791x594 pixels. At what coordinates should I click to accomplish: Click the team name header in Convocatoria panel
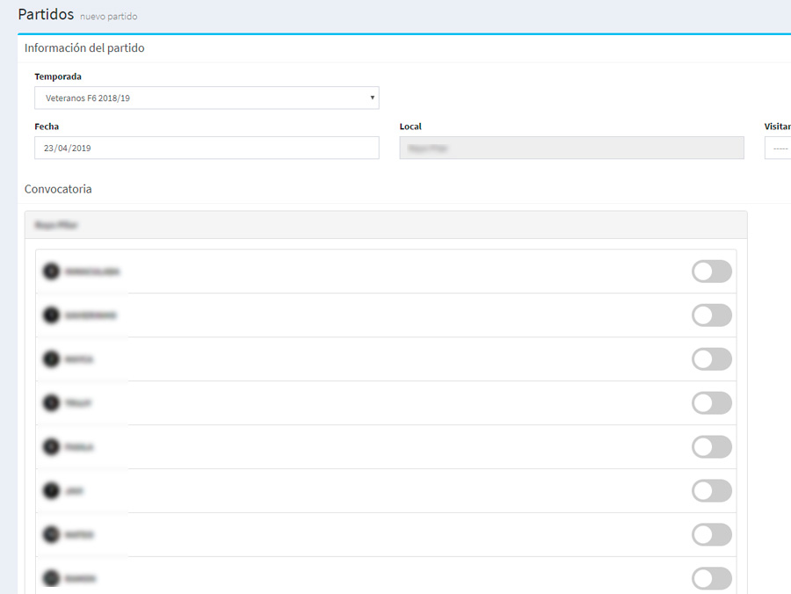click(56, 225)
